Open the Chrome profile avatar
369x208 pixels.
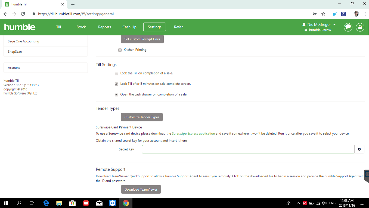tap(356, 14)
